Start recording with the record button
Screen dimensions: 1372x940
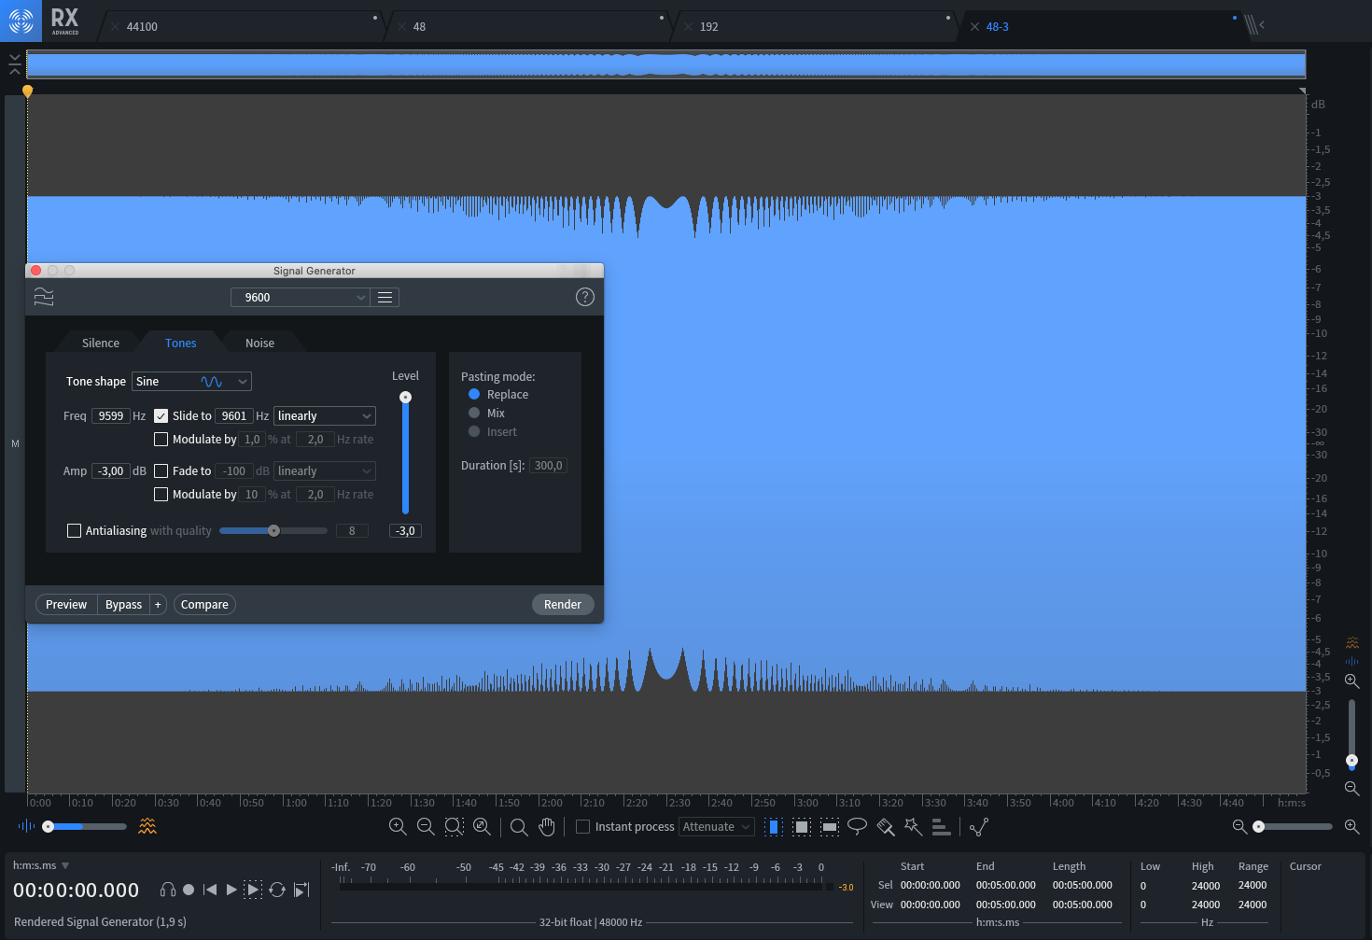click(x=189, y=890)
